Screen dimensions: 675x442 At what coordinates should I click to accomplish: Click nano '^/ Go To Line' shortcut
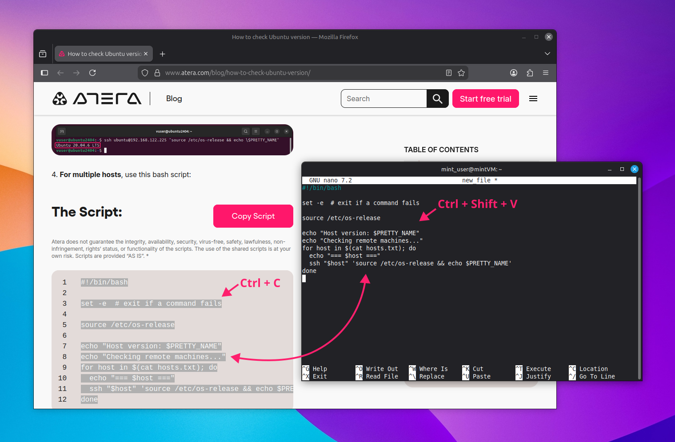[592, 376]
